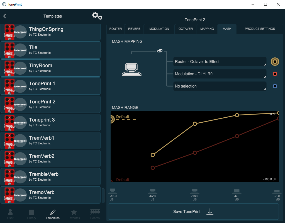The width and height of the screenshot is (285, 223).
Task: Open the Templates pencil icon
Action: coord(53,212)
